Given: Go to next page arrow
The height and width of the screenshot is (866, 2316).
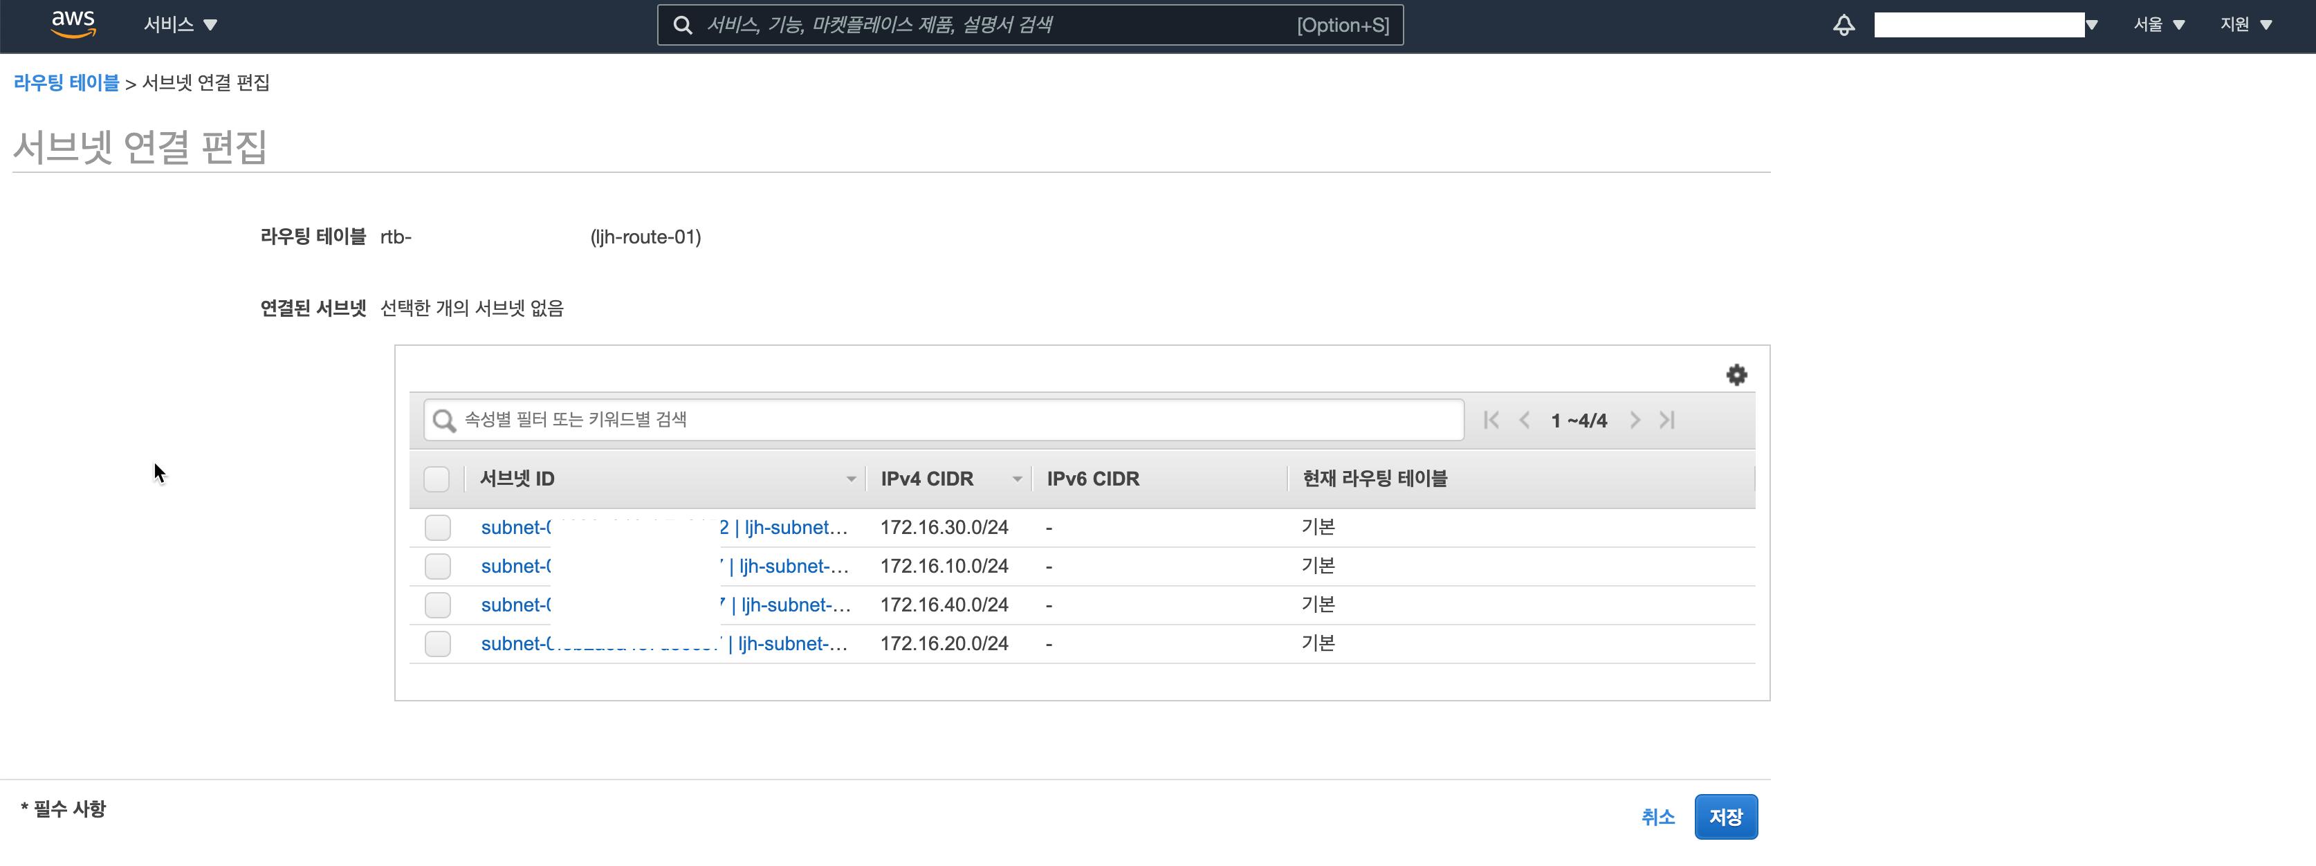Looking at the screenshot, I should click(1635, 420).
